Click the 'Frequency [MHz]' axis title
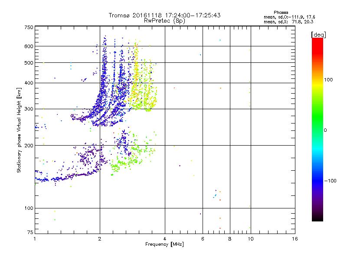This screenshot has height=260, width=347. click(164, 244)
